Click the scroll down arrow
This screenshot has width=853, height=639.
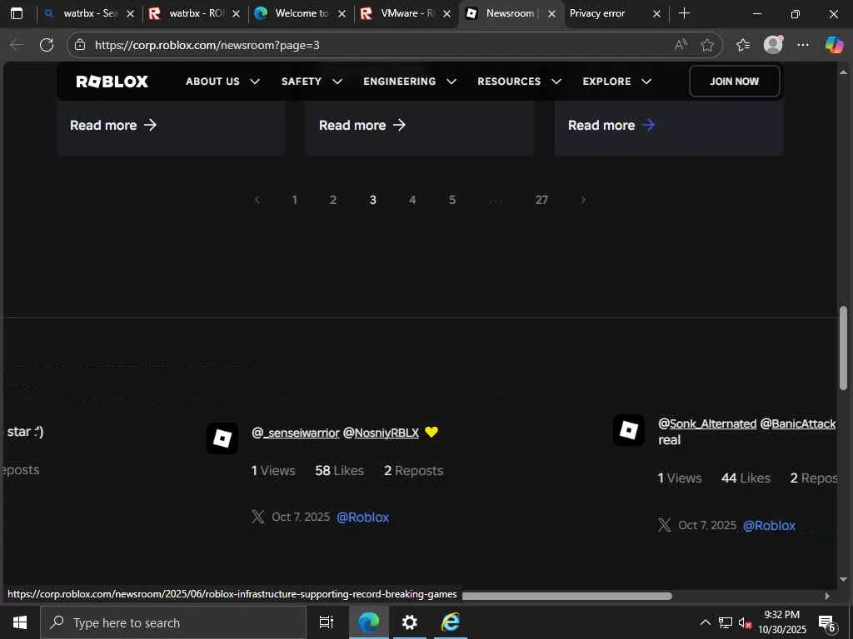(844, 580)
